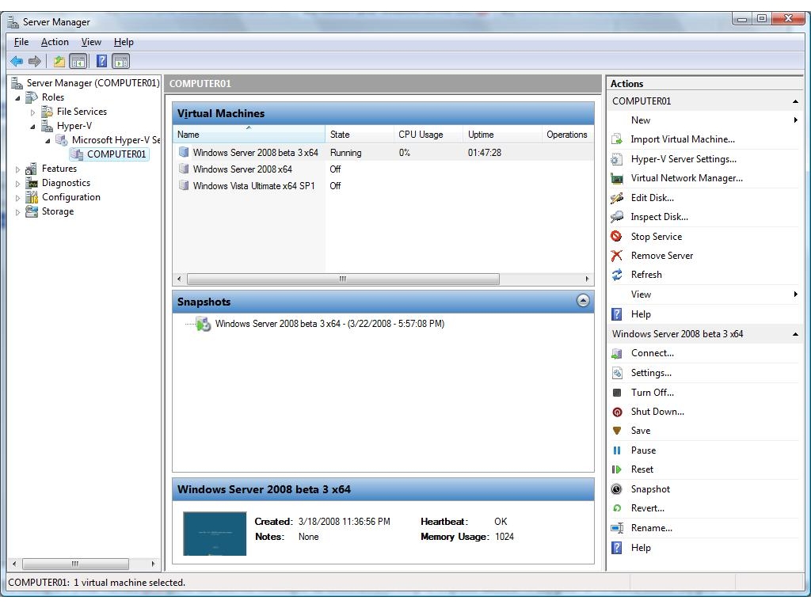Collapse Windows Server 2008 beta 3 x64 actions section
Screen dimensions: 811x608
(x=795, y=335)
